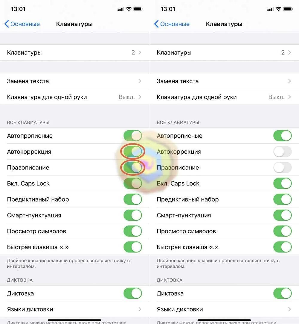The height and width of the screenshot is (324, 299).
Task: Open Языки диктовки row on left screen
Action: click(74, 309)
